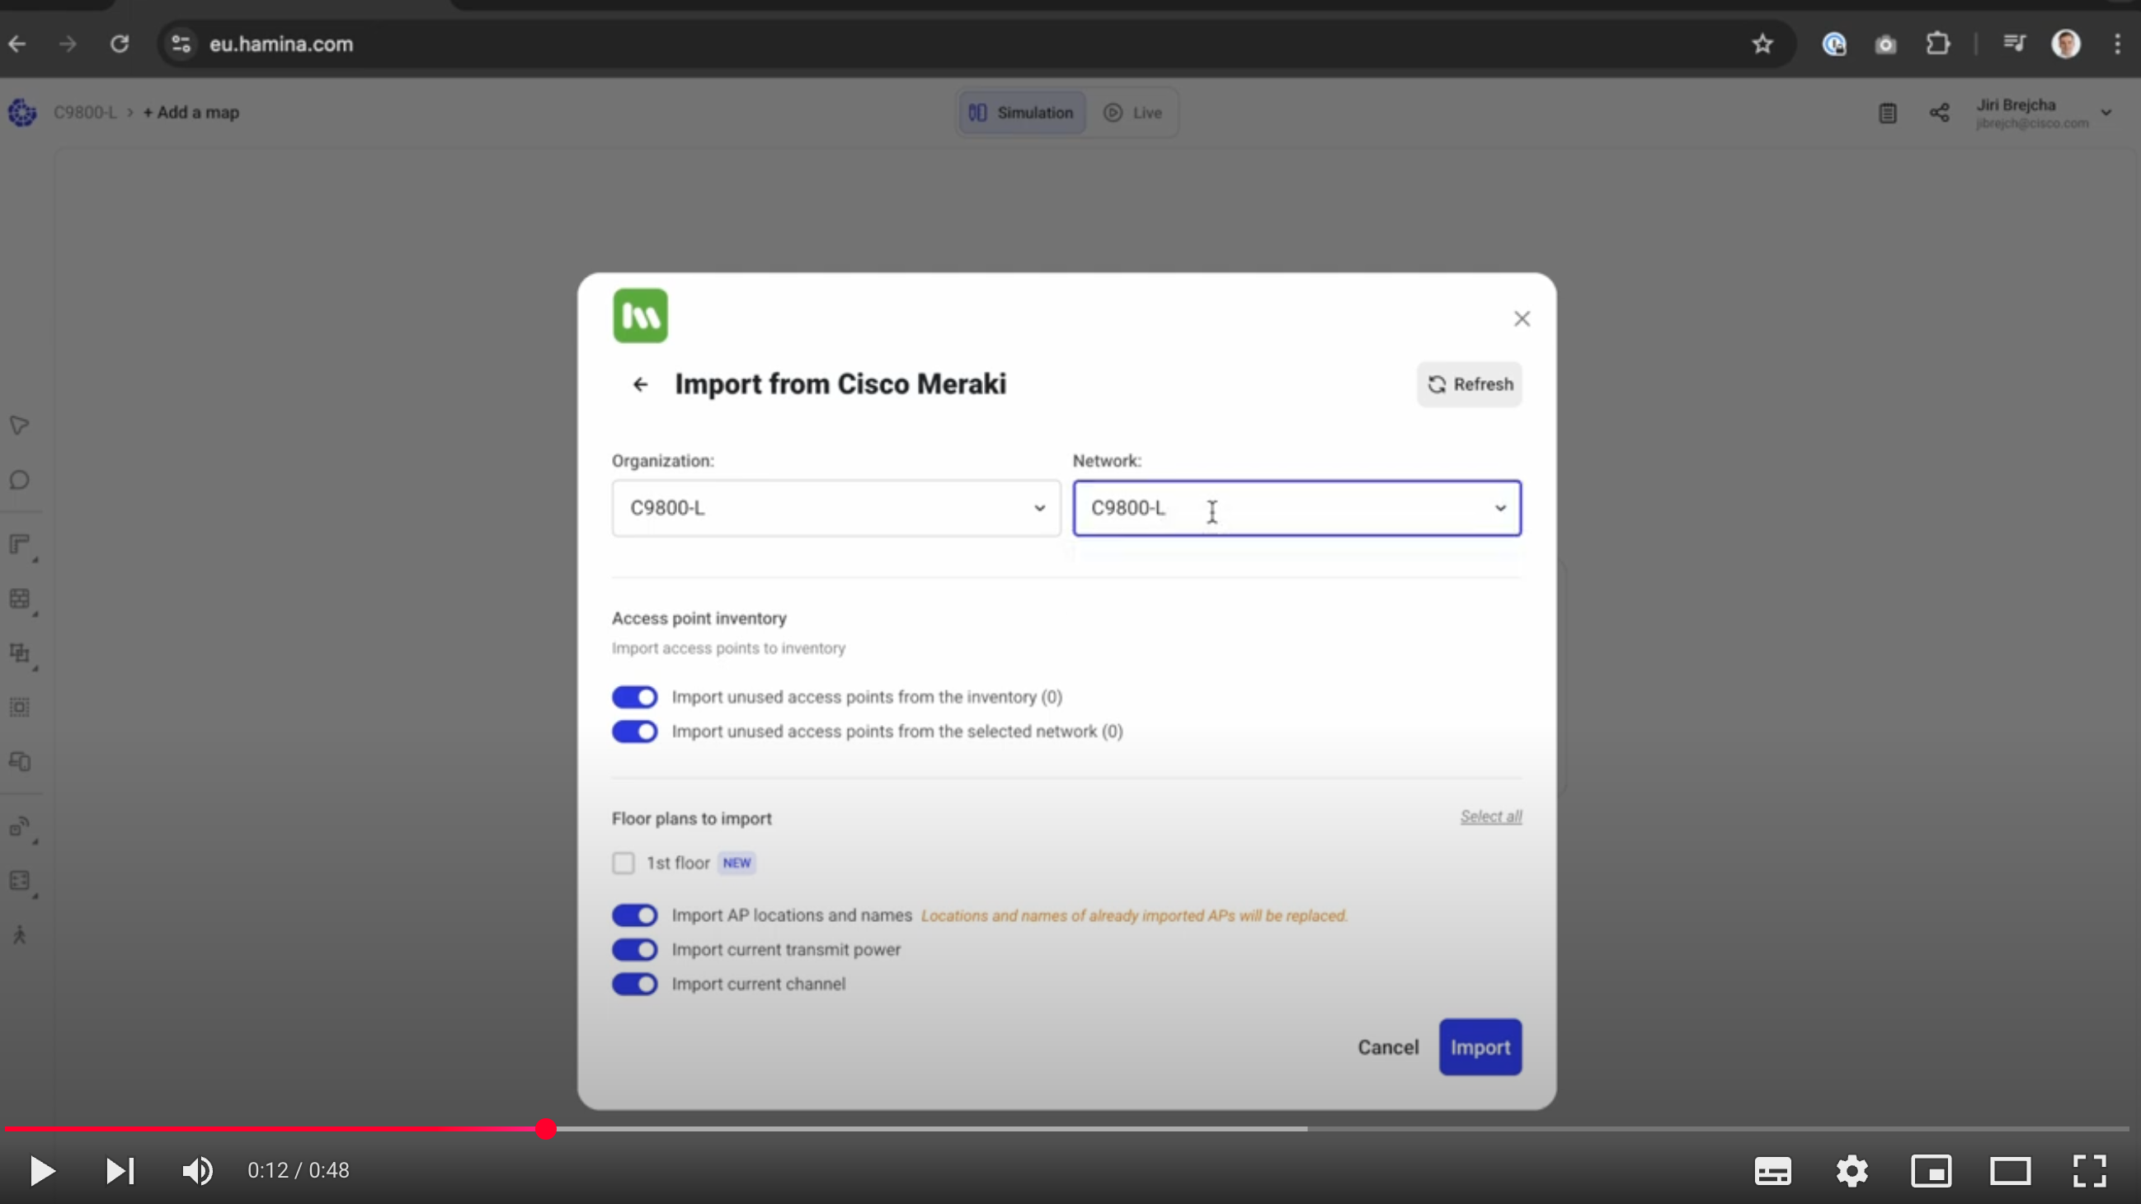
Task: Seek using the video progress bar
Action: click(1067, 1128)
